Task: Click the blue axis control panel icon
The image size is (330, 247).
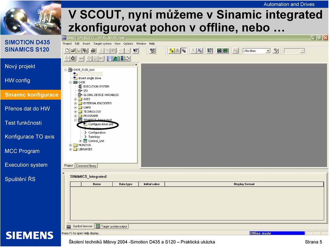Action: [x=109, y=58]
